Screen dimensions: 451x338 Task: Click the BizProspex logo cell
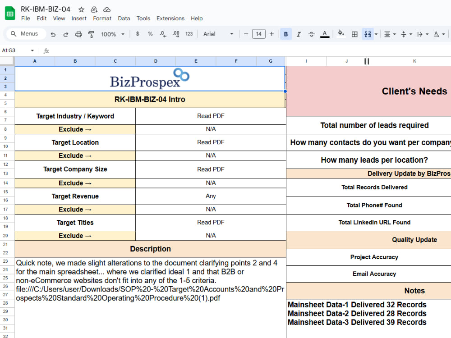click(150, 78)
